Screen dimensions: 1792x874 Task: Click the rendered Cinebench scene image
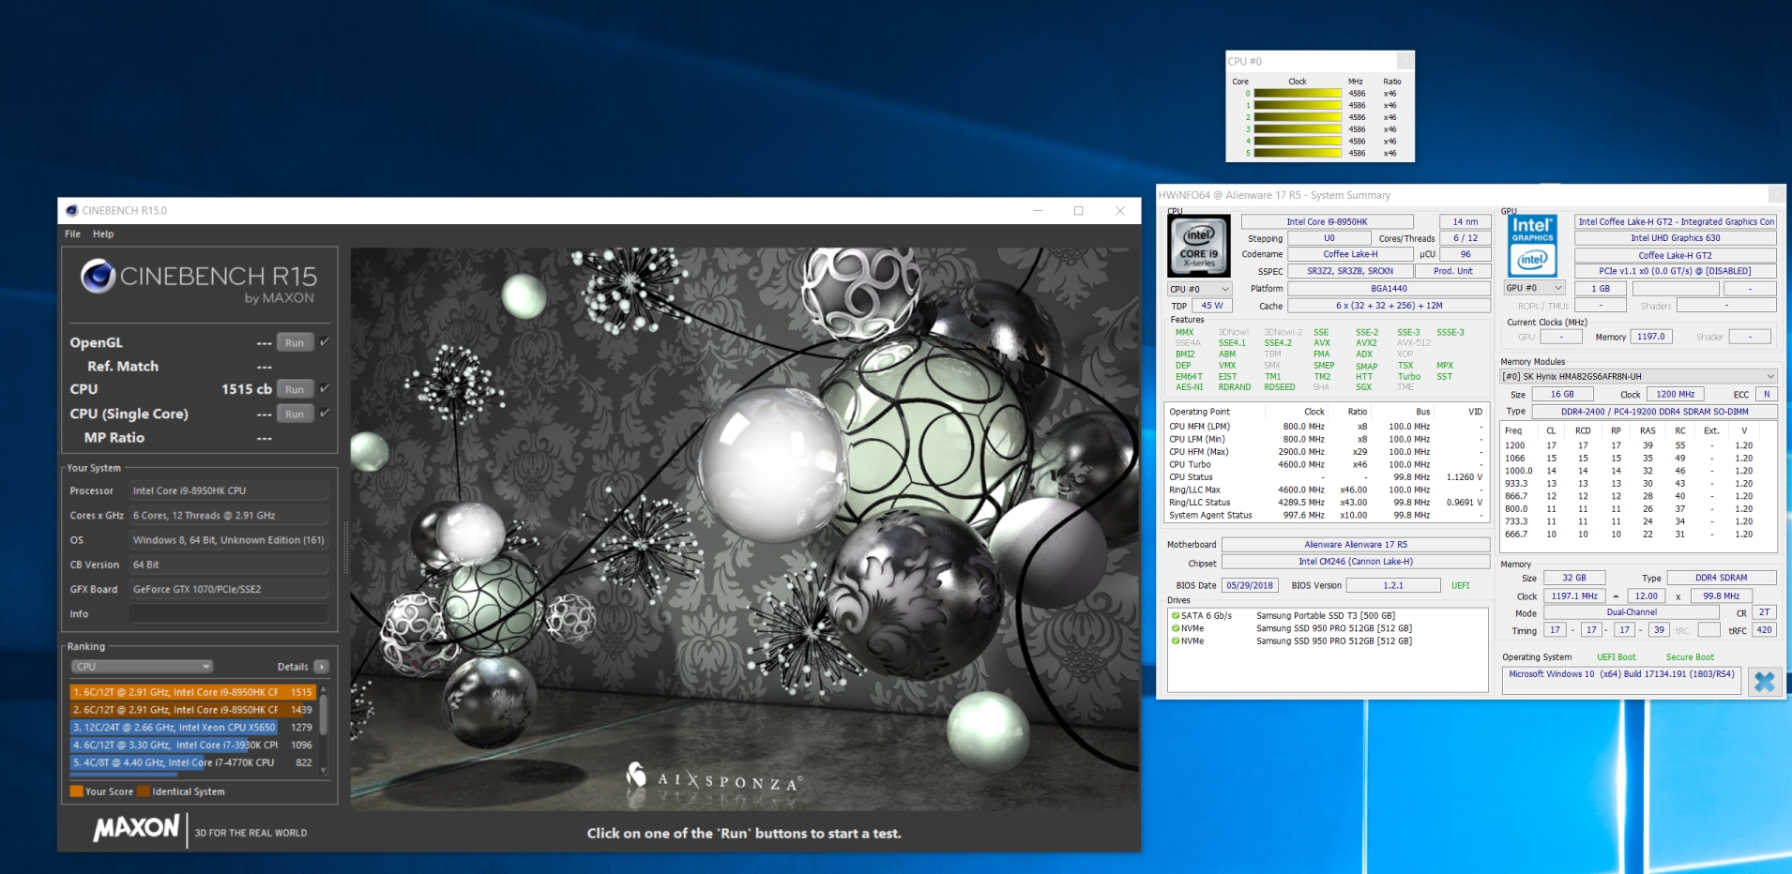745,529
